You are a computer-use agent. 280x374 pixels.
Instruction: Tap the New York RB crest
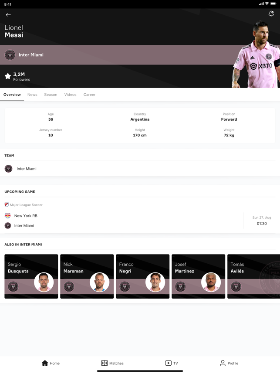8,216
